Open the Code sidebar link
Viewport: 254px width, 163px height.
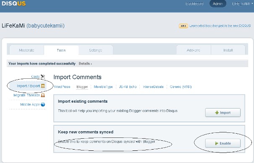click(35, 77)
